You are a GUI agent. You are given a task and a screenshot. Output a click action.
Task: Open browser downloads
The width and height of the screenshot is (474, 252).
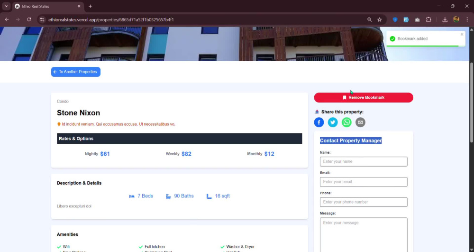click(x=445, y=19)
